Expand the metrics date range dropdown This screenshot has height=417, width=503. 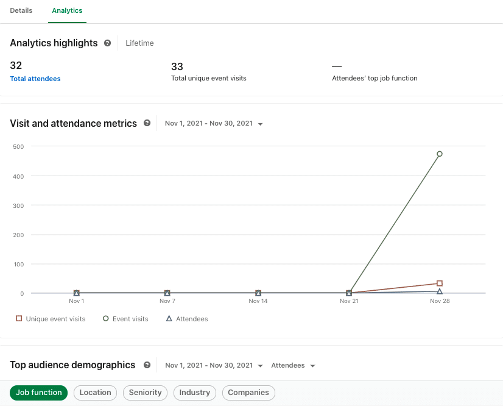pos(214,123)
